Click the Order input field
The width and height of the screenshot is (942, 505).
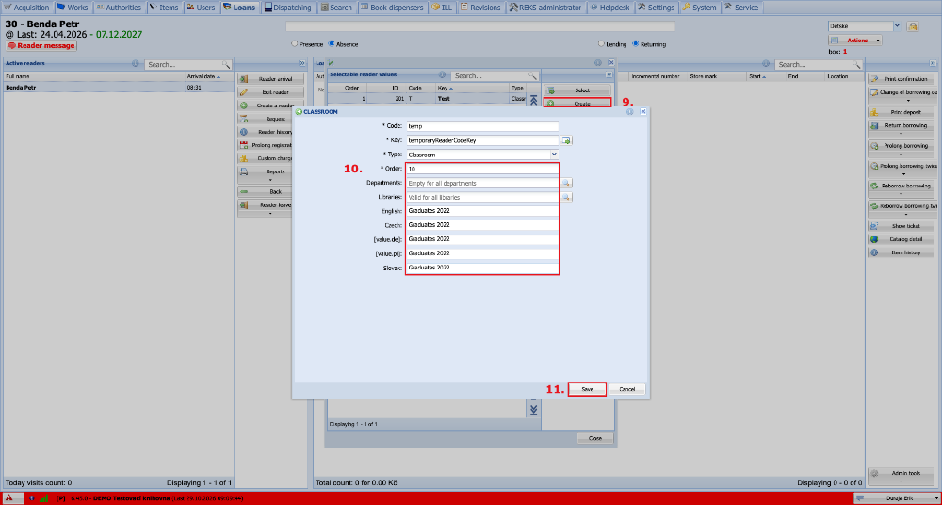(482, 169)
